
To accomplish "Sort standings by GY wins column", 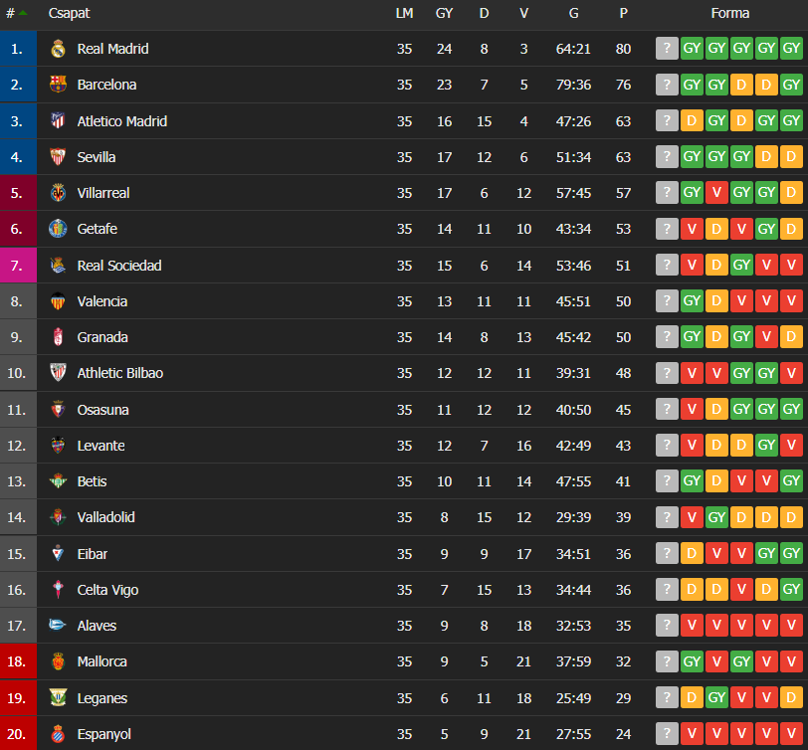I will click(444, 13).
